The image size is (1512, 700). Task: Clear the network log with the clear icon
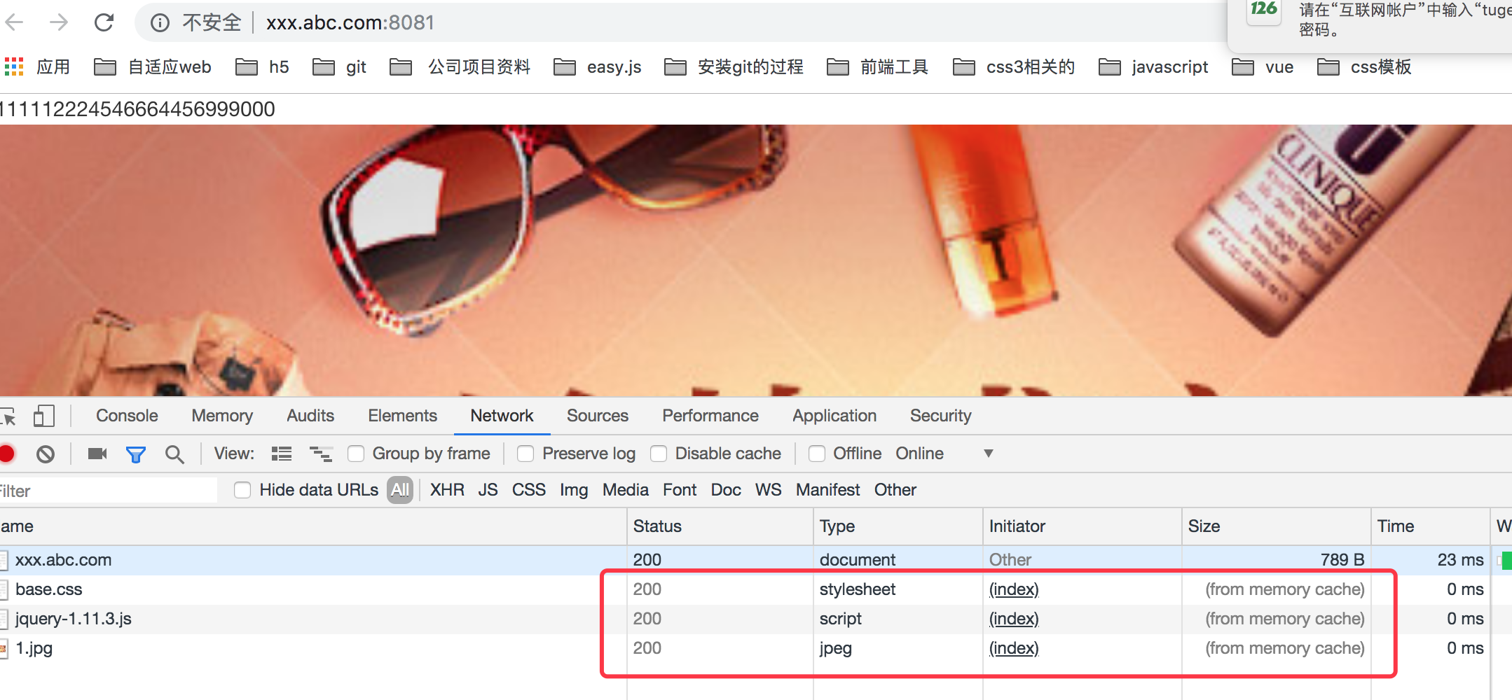46,454
